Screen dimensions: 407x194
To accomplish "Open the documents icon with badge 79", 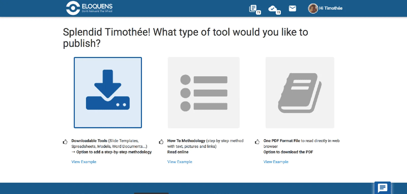I will 255,9.
